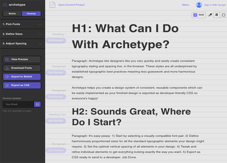Click Download Fonts button
This screenshot has height=163, width=227.
[x=22, y=68]
